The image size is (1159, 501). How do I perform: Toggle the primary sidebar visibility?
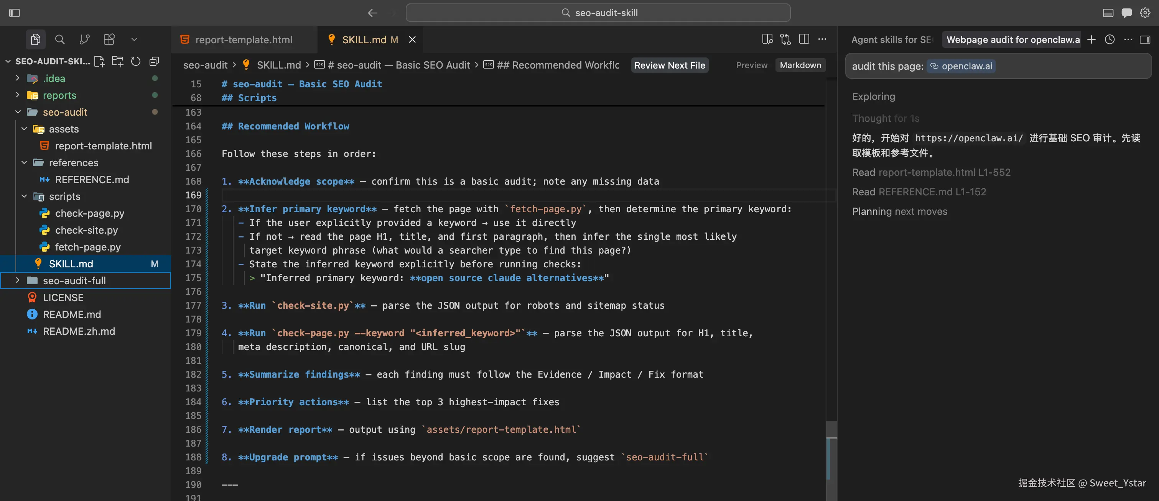coord(15,13)
